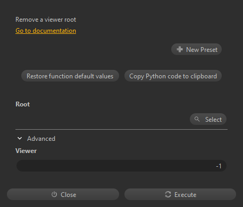The height and width of the screenshot is (207, 243).
Task: Click the Root parameter label
Action: (23, 104)
